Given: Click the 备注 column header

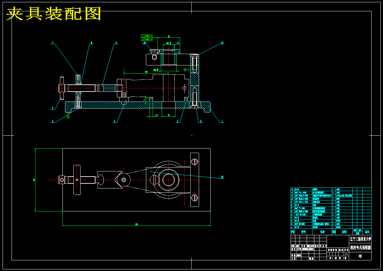Looking at the screenshot, I should (x=367, y=232).
